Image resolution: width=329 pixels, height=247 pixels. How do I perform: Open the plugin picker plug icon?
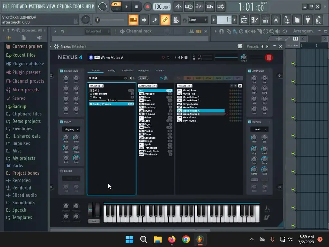point(308,20)
